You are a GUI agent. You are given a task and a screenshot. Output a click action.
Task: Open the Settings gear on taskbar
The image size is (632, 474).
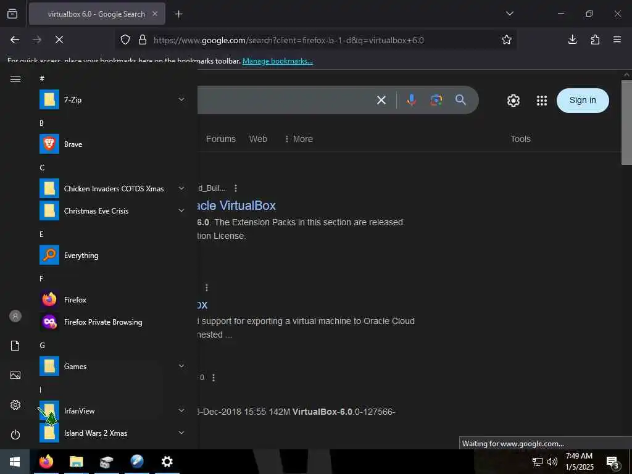[167, 462]
